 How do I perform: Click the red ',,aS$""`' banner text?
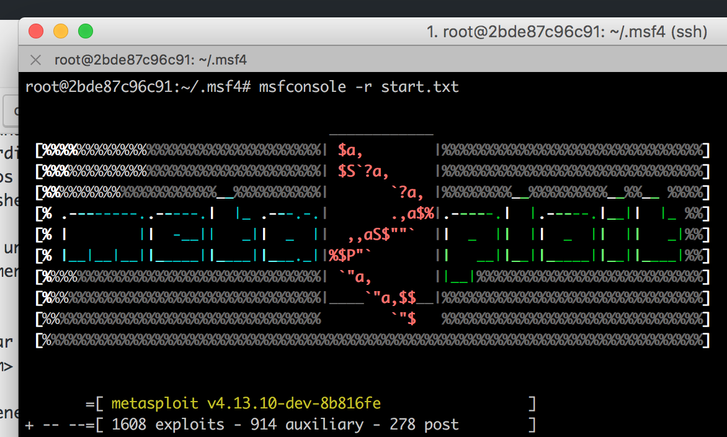point(381,235)
